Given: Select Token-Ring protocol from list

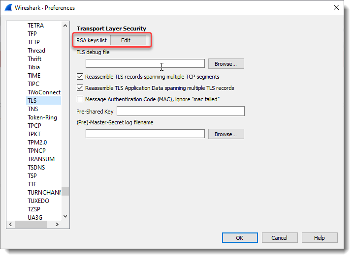Looking at the screenshot, I should pos(42,117).
